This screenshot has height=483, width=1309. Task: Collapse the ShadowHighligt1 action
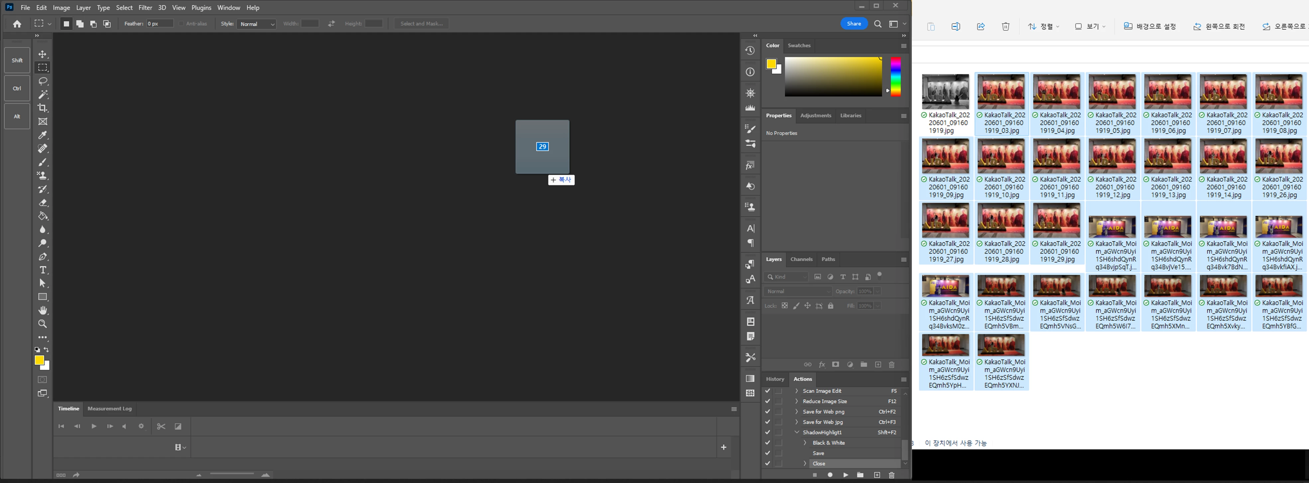click(797, 432)
